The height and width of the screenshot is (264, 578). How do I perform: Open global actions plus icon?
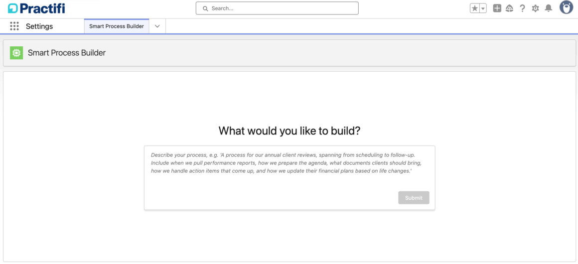[x=497, y=8]
